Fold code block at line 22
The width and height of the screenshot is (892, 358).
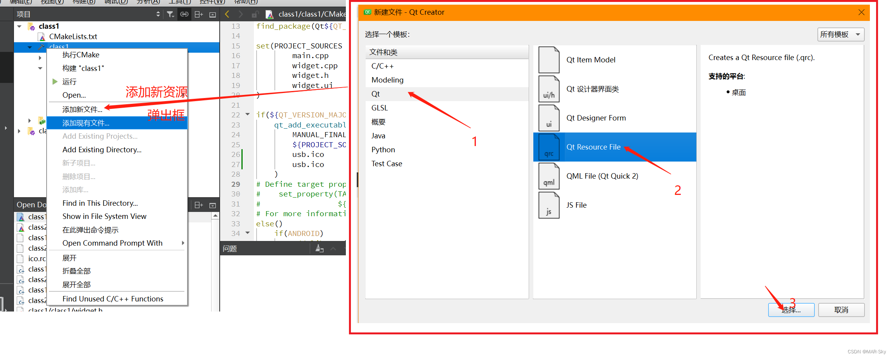248,114
